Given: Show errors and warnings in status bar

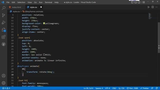Looking at the screenshot, I should 6,88.
